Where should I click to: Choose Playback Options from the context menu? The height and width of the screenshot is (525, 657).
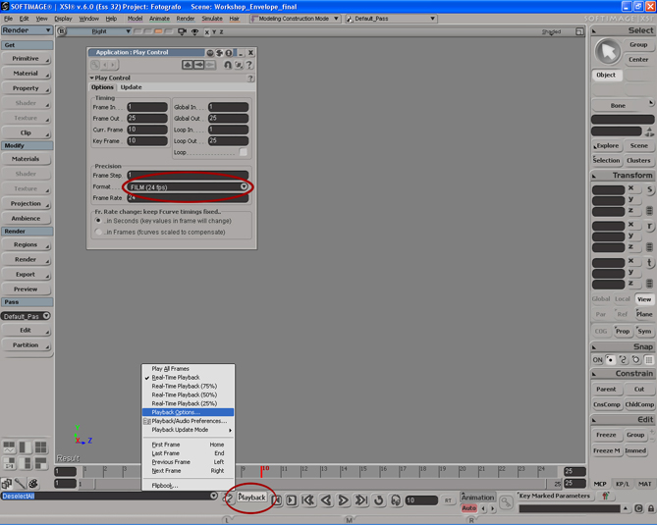pos(176,412)
